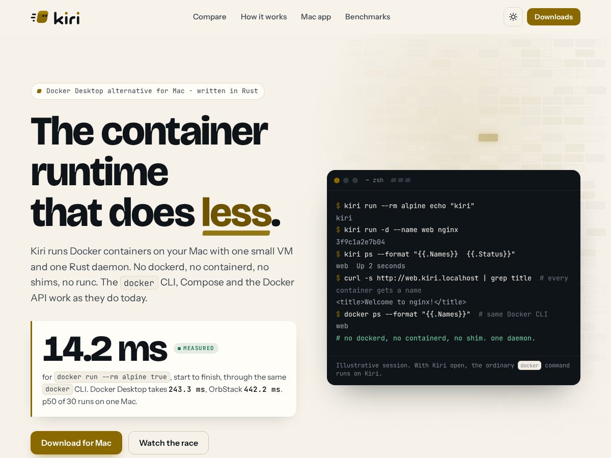This screenshot has width=611, height=458.
Task: Click the small square icon in badge
Action: pyautogui.click(x=39, y=91)
